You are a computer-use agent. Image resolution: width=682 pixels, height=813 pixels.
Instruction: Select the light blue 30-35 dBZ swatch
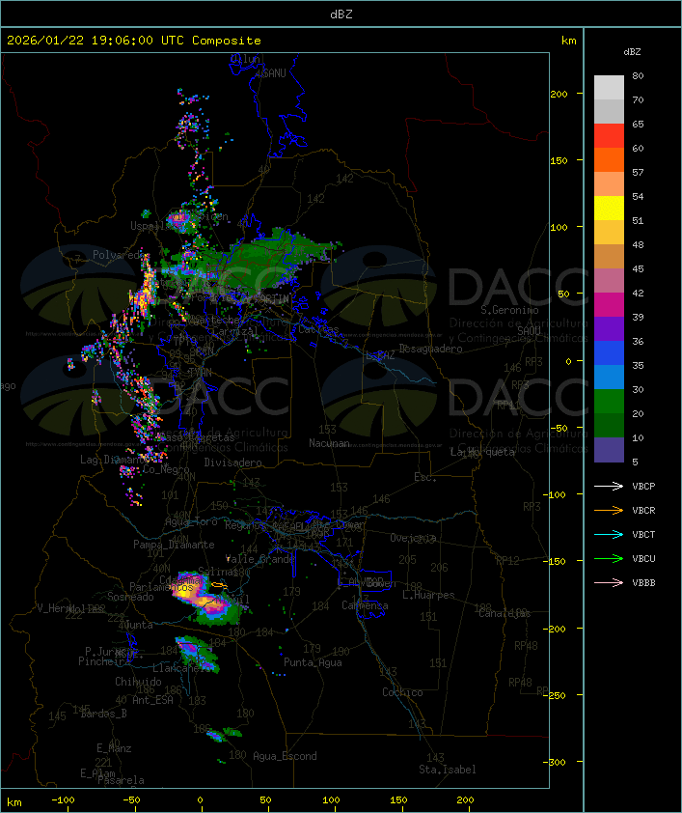tap(609, 377)
